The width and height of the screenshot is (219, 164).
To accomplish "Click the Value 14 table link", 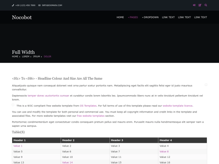I will pos(67,162).
